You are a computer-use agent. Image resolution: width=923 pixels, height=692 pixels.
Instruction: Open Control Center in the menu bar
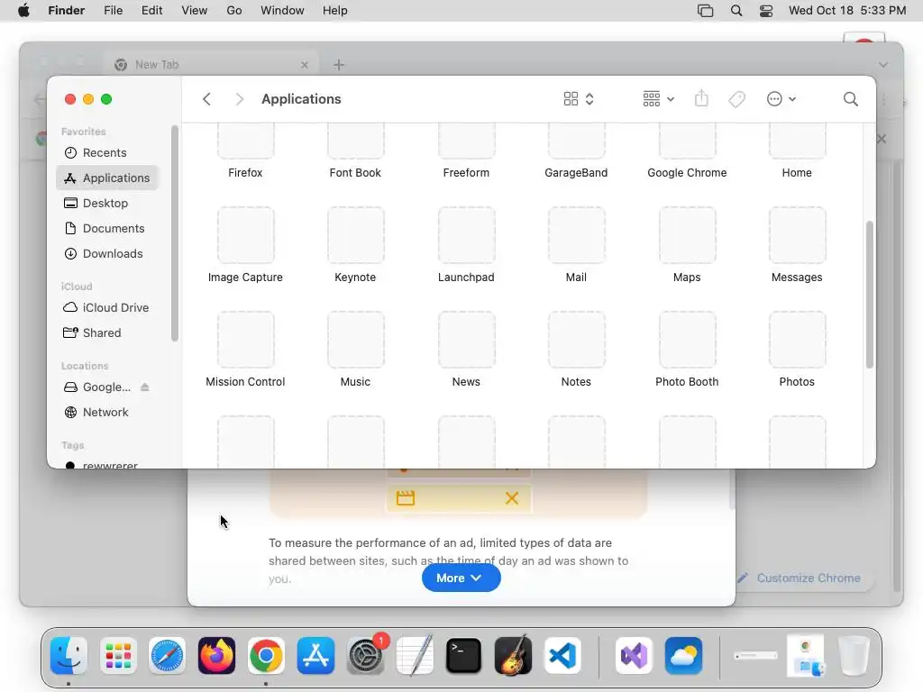pos(766,11)
